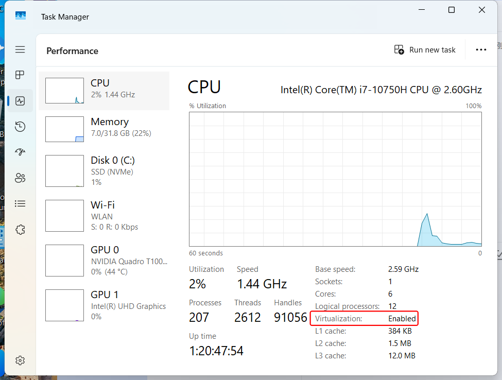Open Task Manager settings
502x380 pixels.
[x=20, y=360]
